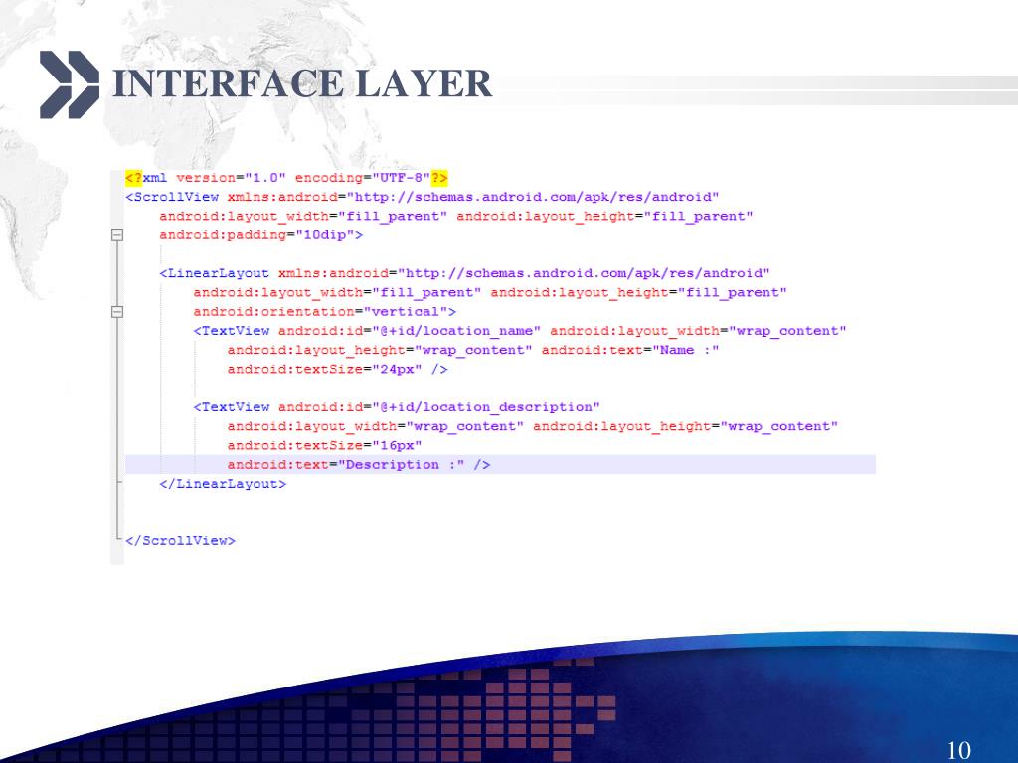Click the closing </ScrollView> tag
1018x763 pixels.
pos(181,541)
